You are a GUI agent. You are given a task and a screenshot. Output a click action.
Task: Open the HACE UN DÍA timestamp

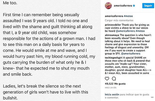coord(110,88)
